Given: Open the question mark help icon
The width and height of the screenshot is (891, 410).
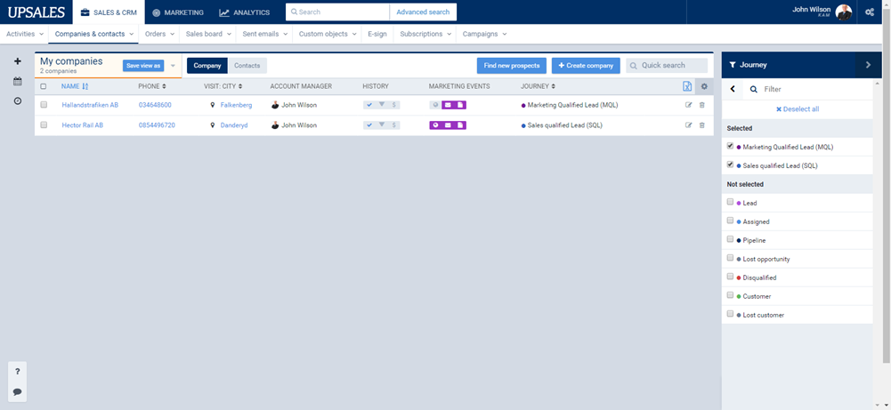Looking at the screenshot, I should pos(18,372).
